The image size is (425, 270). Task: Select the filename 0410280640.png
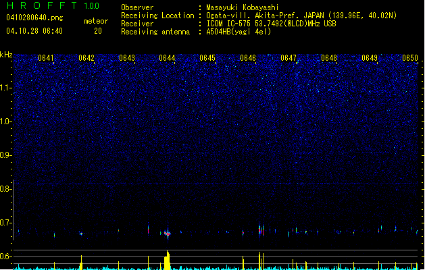(34, 18)
